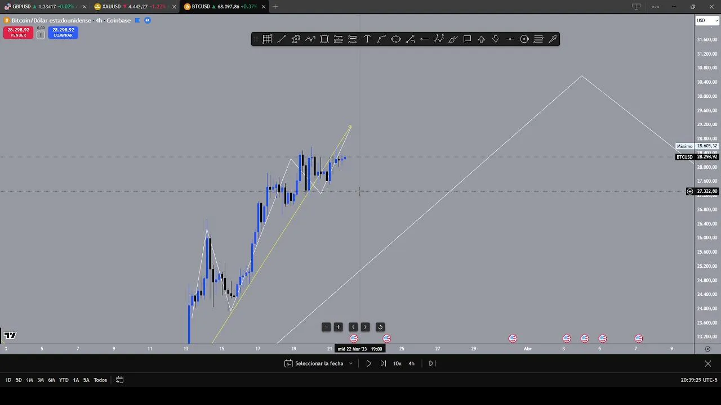Image resolution: width=721 pixels, height=405 pixels.
Task: Open the USD currency dropdown
Action: coord(707,20)
